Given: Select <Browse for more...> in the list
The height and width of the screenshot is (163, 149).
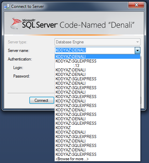Looking at the screenshot, I should pos(98,159).
